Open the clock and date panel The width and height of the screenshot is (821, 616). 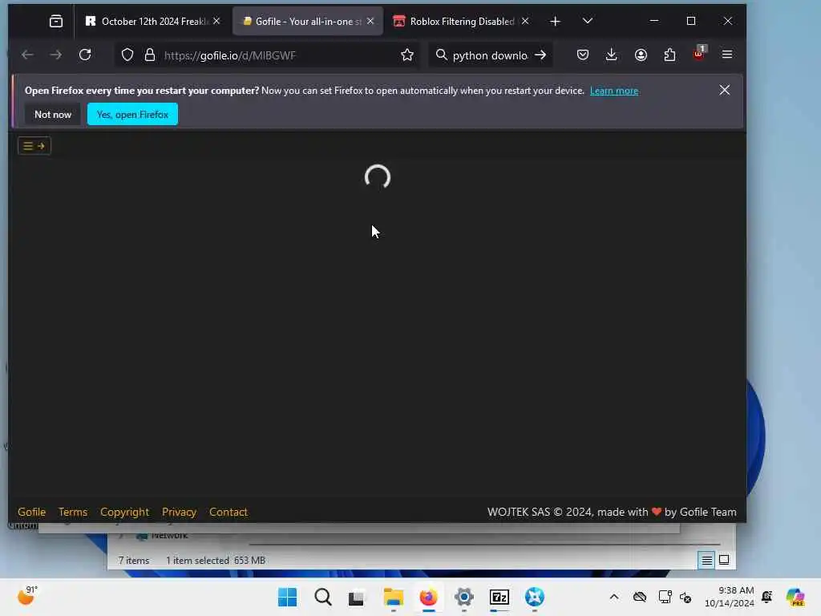tap(729, 597)
